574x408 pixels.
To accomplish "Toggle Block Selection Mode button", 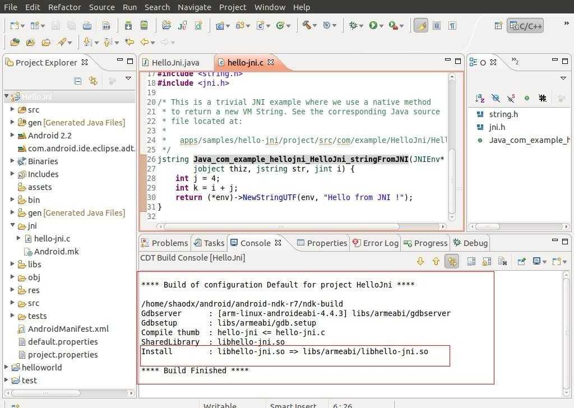I will coord(437,26).
